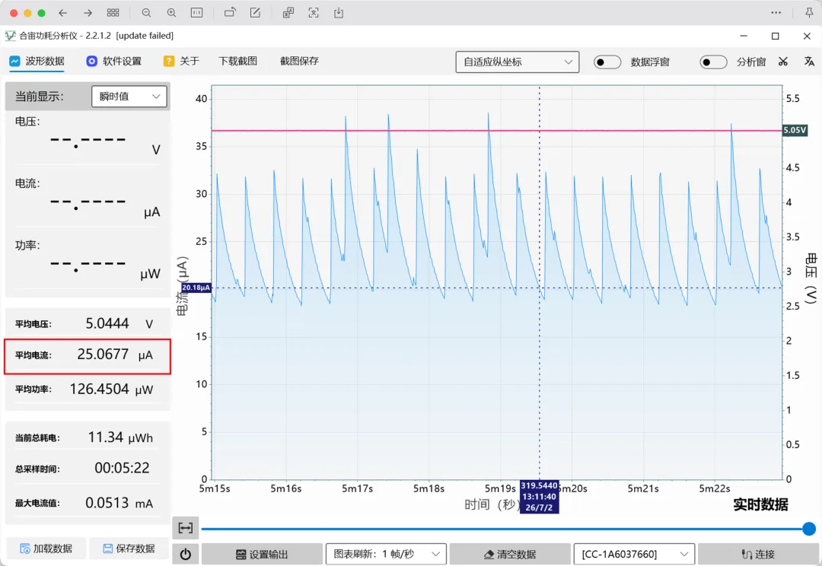Toggle the 分析窗 switch

pyautogui.click(x=713, y=62)
